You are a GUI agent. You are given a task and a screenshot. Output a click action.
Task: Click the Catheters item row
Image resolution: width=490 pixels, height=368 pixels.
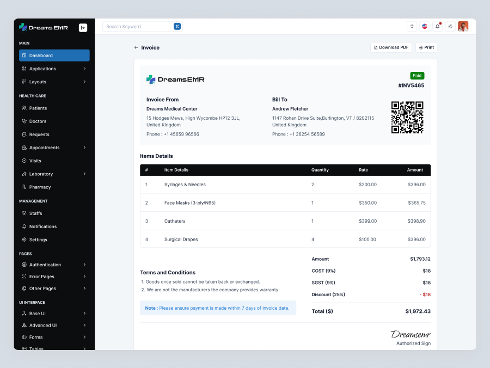point(285,221)
